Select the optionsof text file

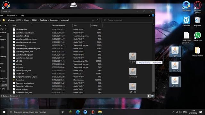(x=57, y=67)
